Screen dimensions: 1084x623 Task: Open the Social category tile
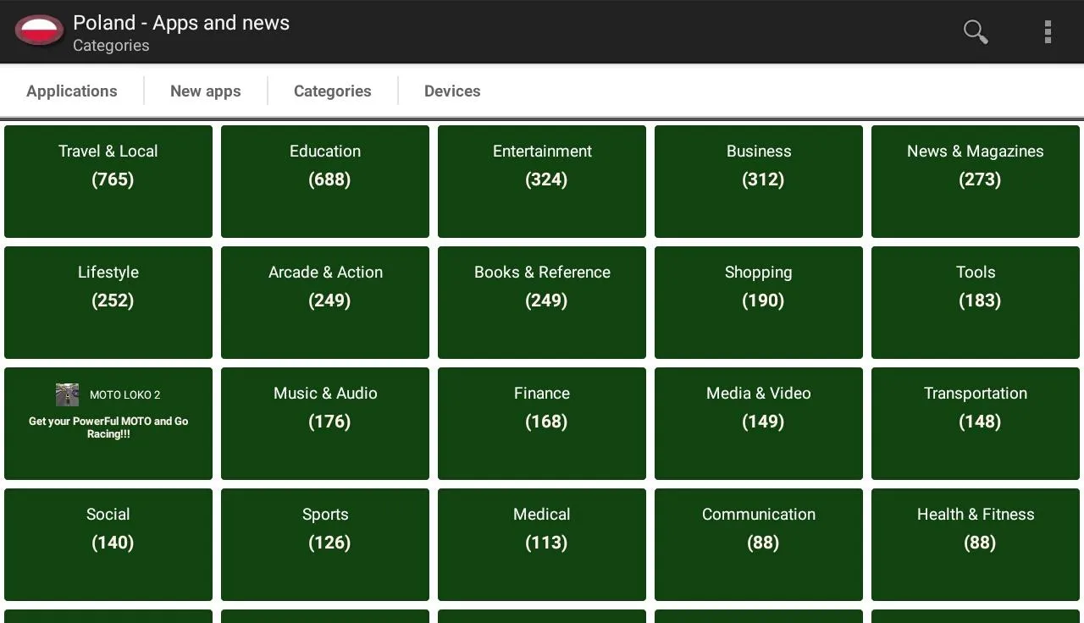click(x=108, y=544)
